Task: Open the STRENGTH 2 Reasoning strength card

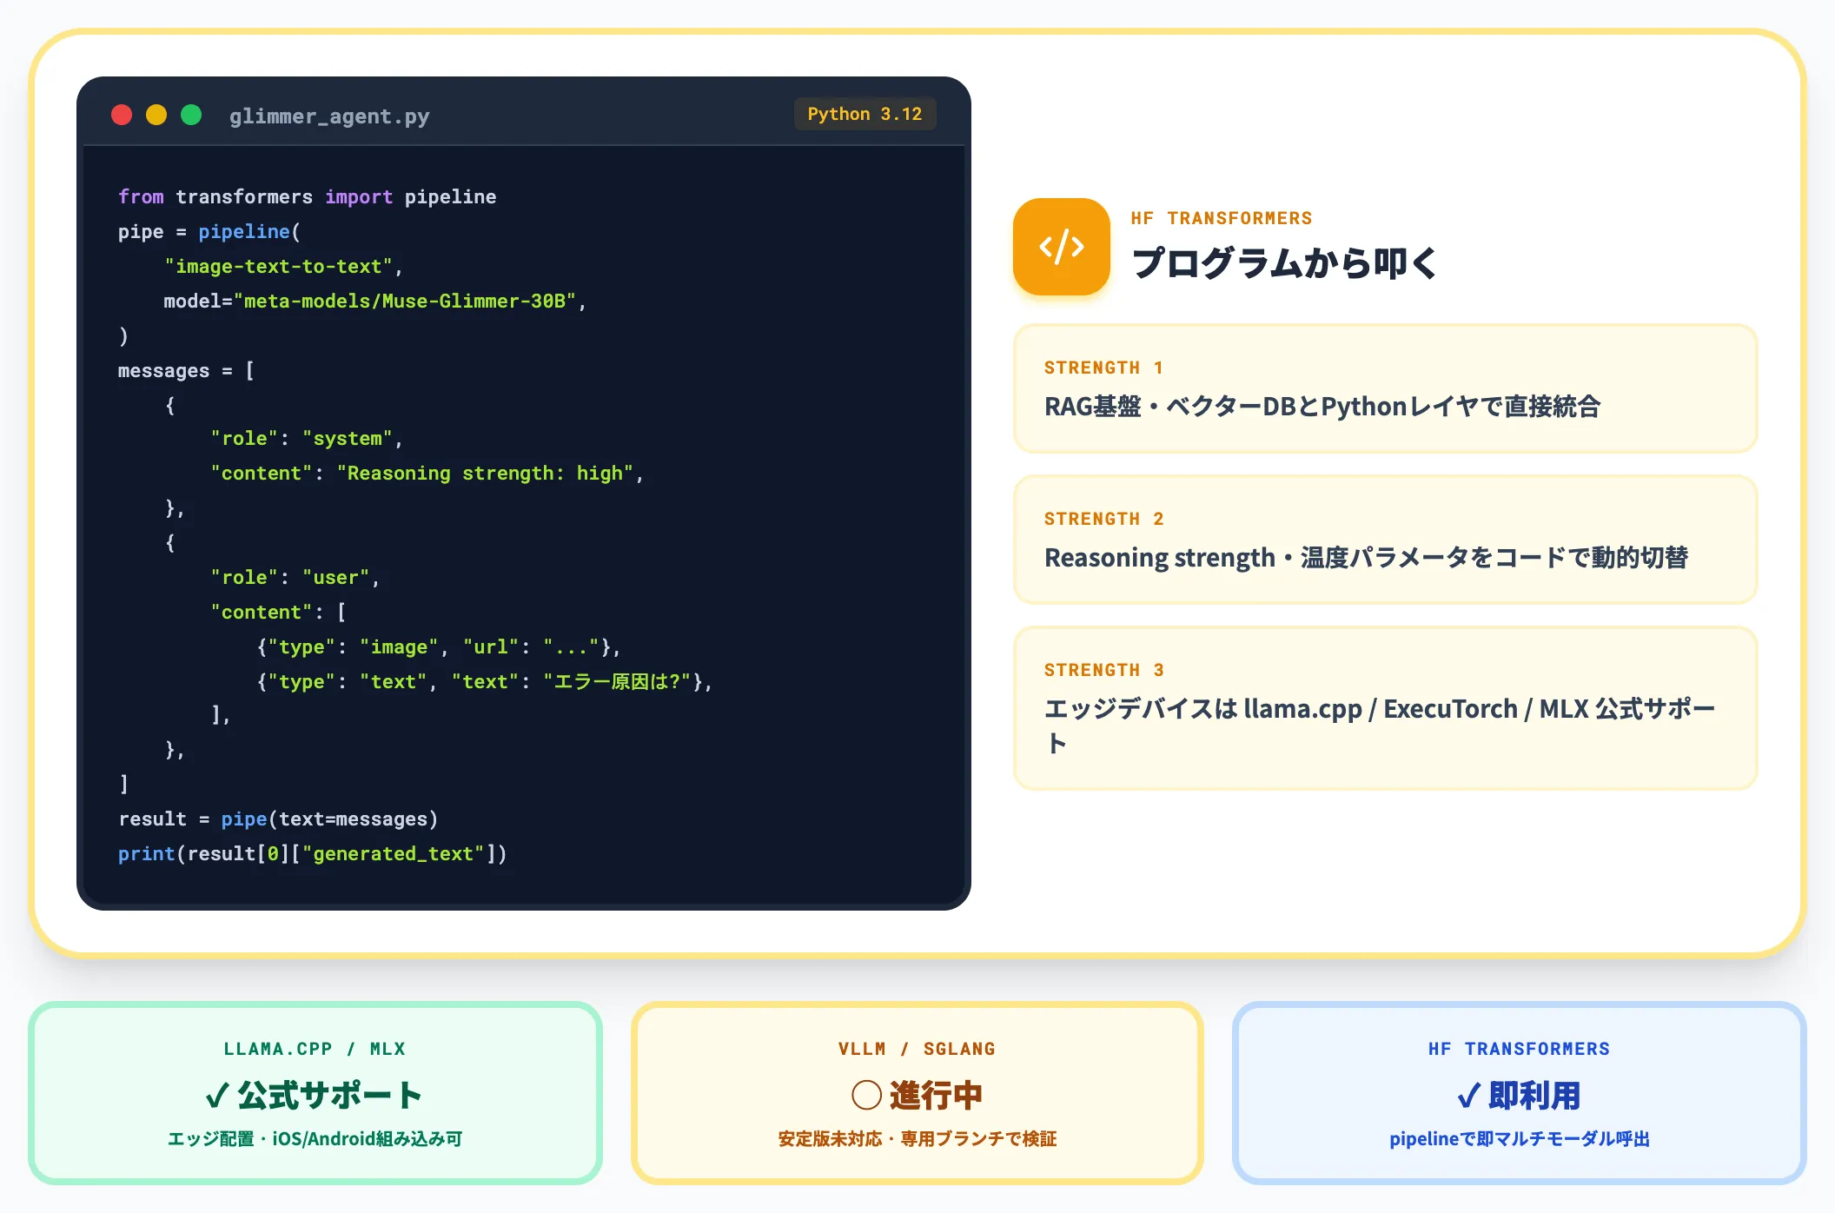Action: pos(1386,540)
